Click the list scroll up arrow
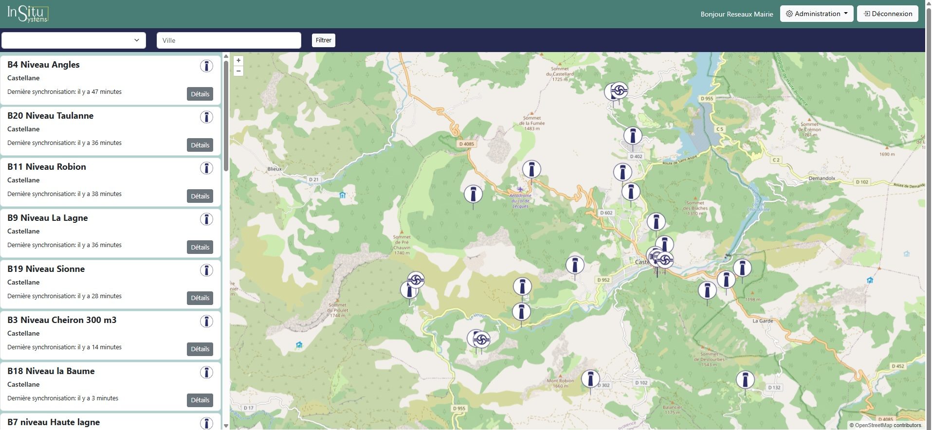Viewport: 932px width, 430px height. [226, 56]
